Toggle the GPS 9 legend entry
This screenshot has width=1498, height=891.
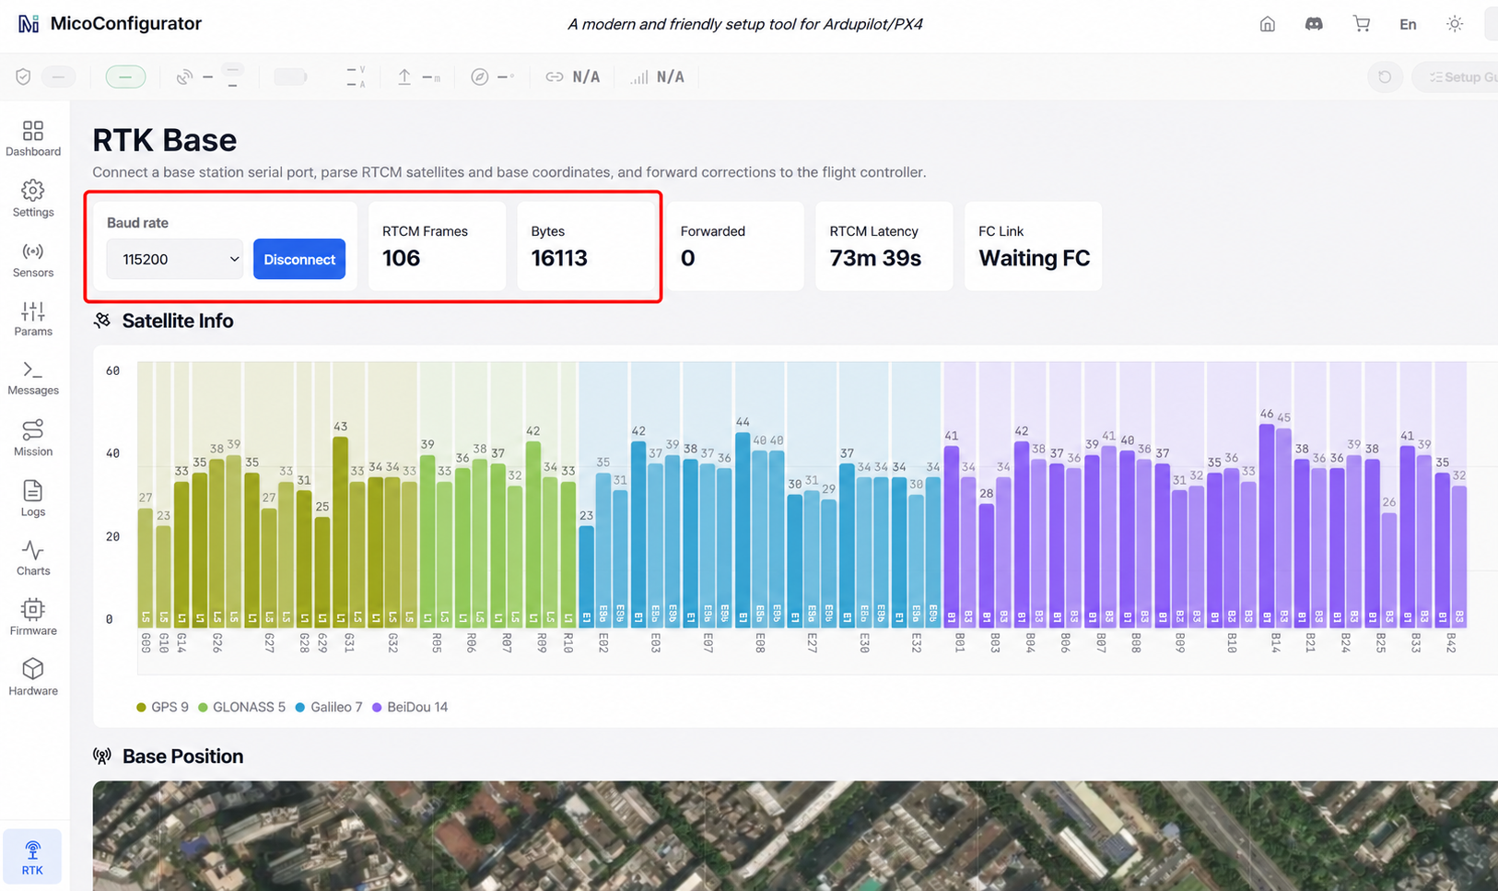click(x=162, y=708)
